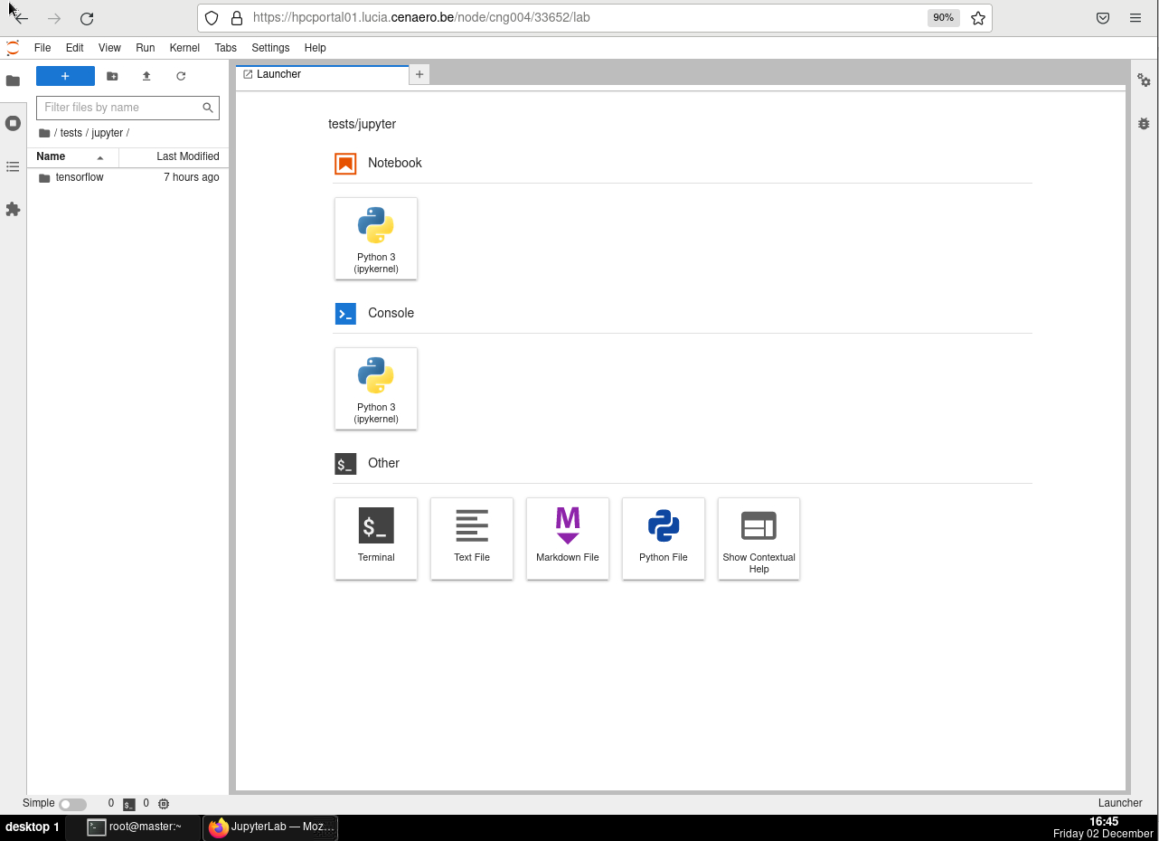Click the root folder icon in breadcrumb
This screenshot has height=841, width=1159.
[44, 133]
